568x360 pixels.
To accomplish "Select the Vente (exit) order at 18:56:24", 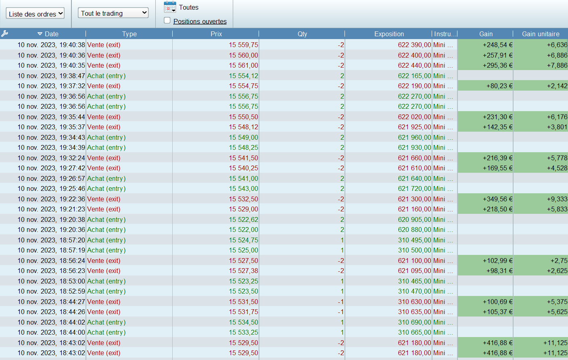I will click(104, 261).
